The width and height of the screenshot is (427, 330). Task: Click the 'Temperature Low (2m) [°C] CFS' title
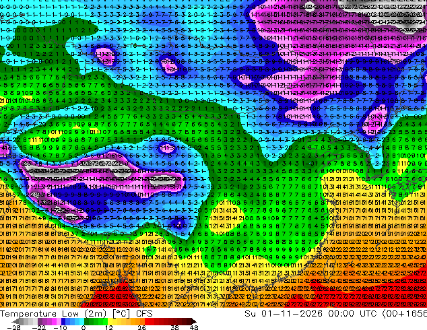click(77, 314)
